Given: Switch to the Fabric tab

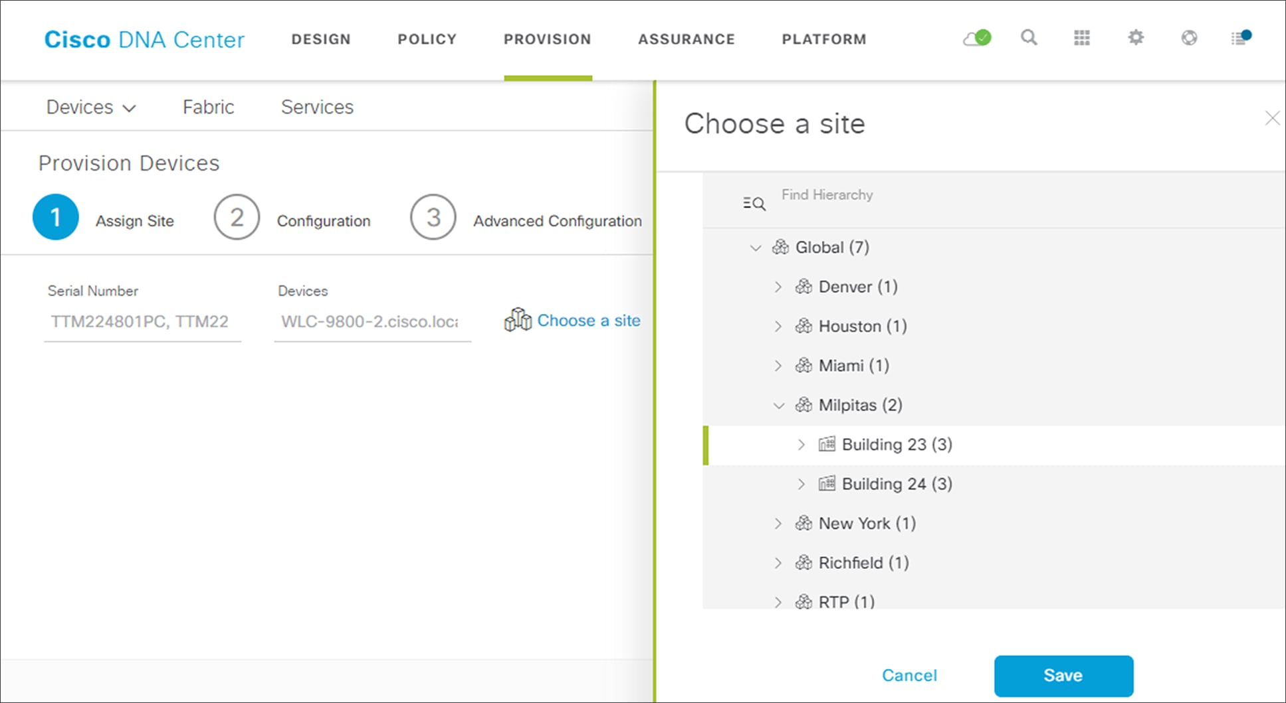Looking at the screenshot, I should click(x=209, y=107).
